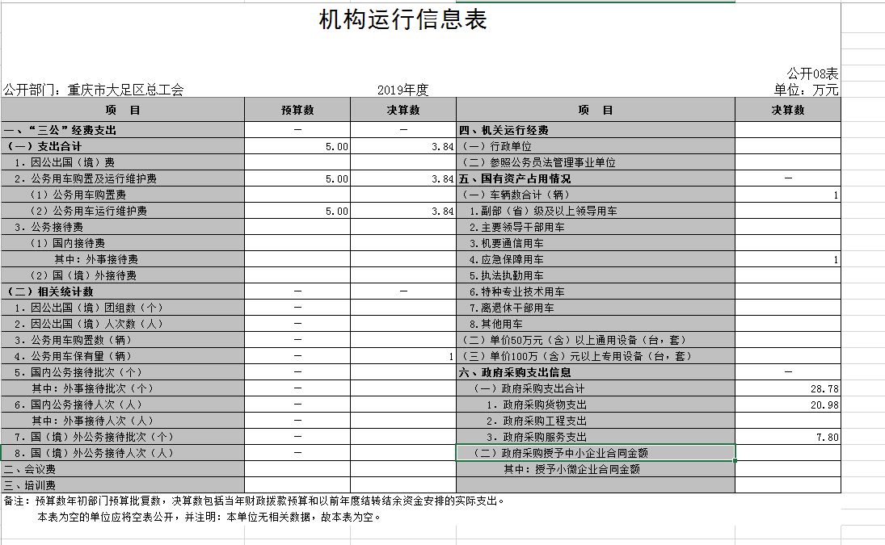Click 7.离退休干部用车 label
The image size is (885, 545).
(512, 308)
